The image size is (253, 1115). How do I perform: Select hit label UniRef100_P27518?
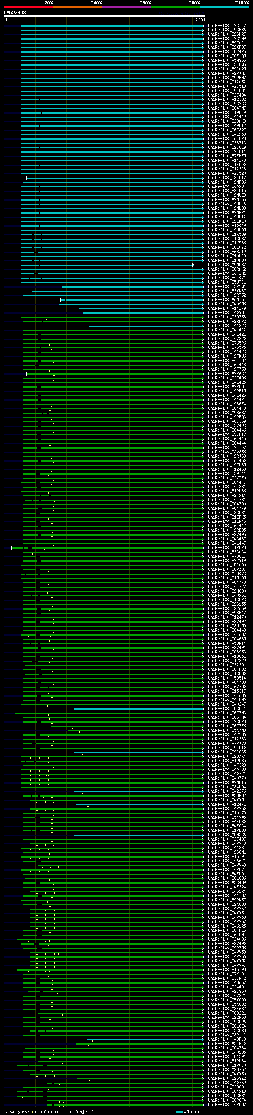point(227,87)
